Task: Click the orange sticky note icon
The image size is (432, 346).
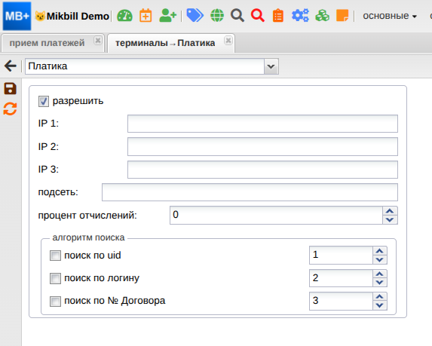Action: coord(342,15)
